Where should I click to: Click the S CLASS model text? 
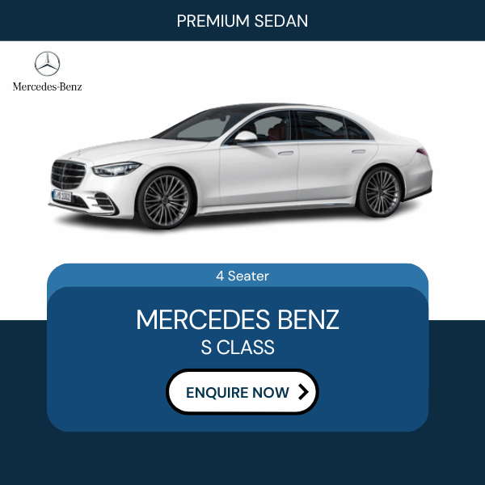point(238,347)
